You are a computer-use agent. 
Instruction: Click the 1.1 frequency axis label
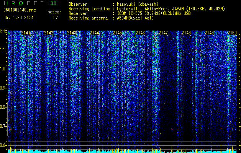coord(3,50)
